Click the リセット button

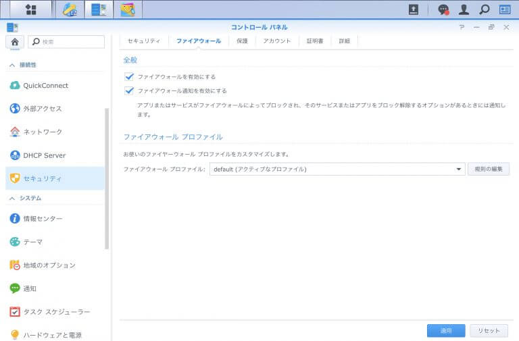pyautogui.click(x=489, y=330)
